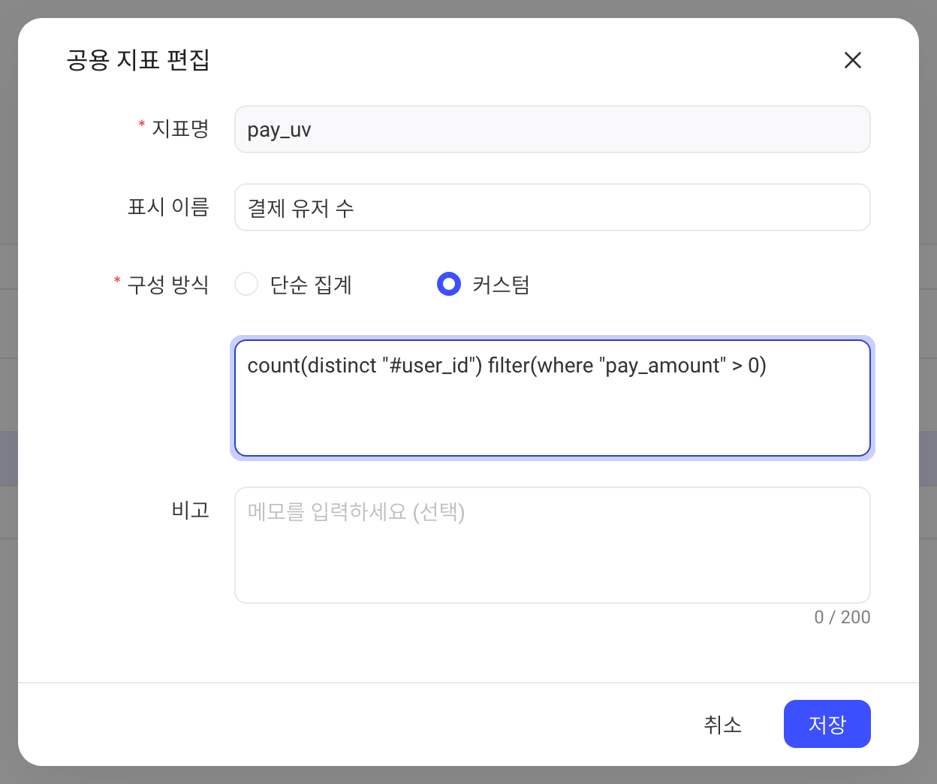
Task: Close the 공용 지표 편집 dialog
Action: click(852, 60)
